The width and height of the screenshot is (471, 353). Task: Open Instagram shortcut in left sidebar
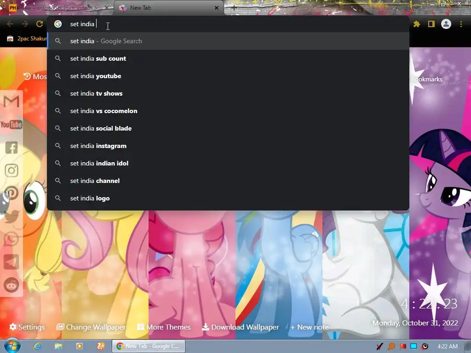point(11,171)
